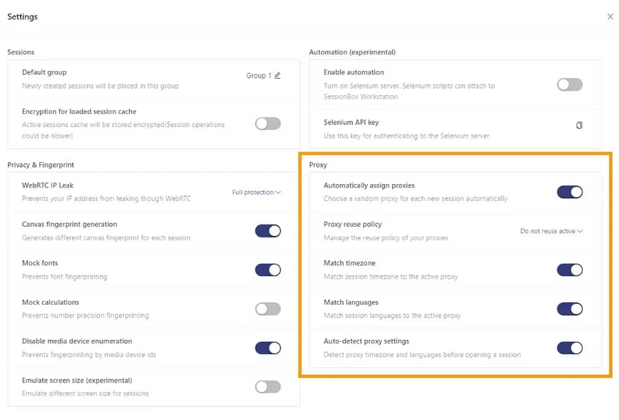Enable Mock calculations
The height and width of the screenshot is (420, 619).
pos(267,309)
